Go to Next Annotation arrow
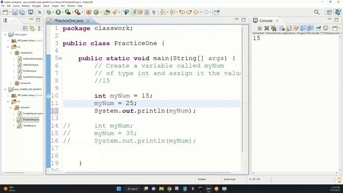Image resolution: width=343 pixels, height=193 pixels. (x=162, y=12)
